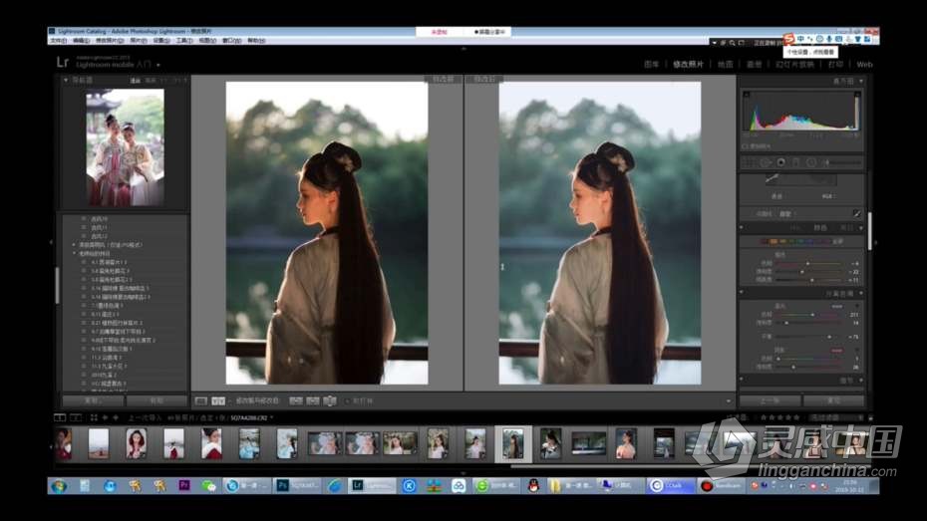Click the 上一张 button
Viewport: 927px width, 521px height.
[x=770, y=400]
